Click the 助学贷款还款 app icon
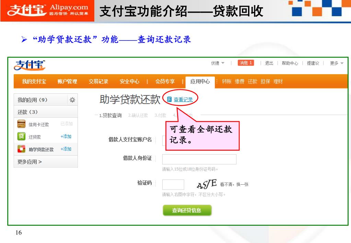351x243 pixels. click(x=21, y=149)
